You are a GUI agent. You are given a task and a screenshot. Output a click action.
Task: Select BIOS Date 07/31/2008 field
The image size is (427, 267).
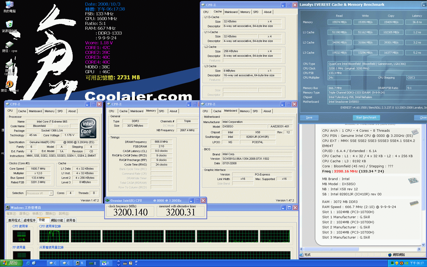[x=257, y=163]
